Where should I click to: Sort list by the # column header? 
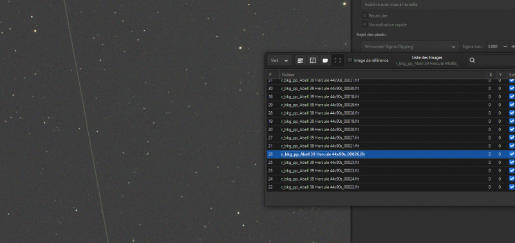pos(273,75)
